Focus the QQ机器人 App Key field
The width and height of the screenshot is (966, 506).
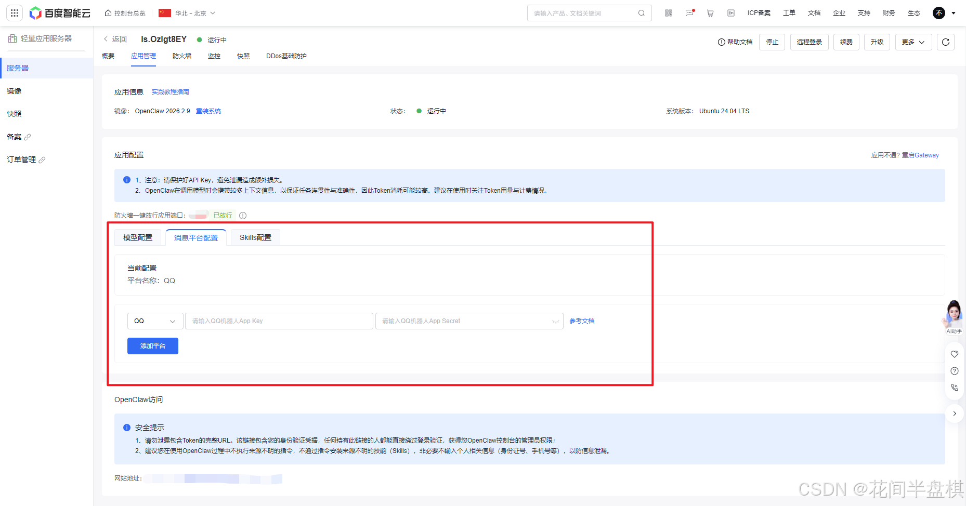(279, 321)
